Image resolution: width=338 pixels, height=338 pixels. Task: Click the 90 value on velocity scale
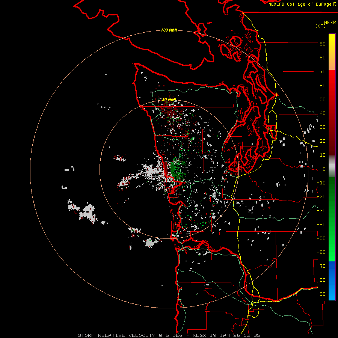pos(323,44)
